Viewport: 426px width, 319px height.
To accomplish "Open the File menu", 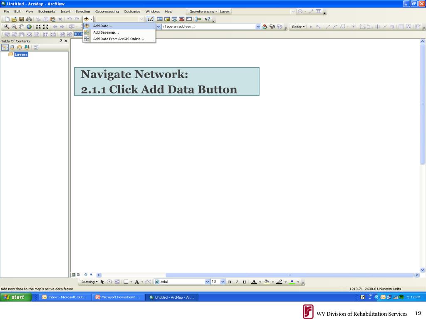I will click(6, 11).
